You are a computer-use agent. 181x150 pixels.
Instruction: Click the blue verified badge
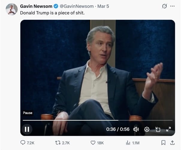point(56,6)
